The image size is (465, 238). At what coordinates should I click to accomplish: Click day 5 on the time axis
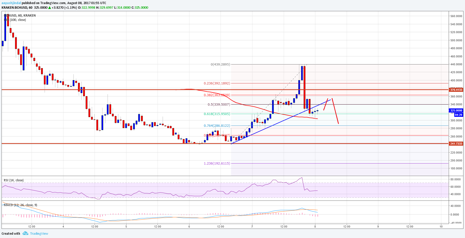126,227
